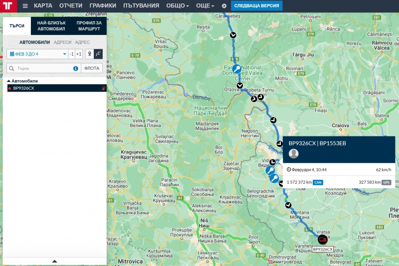This screenshot has height=266, width=399.
Task: Click the ФЛОТА button
Action: (x=92, y=68)
